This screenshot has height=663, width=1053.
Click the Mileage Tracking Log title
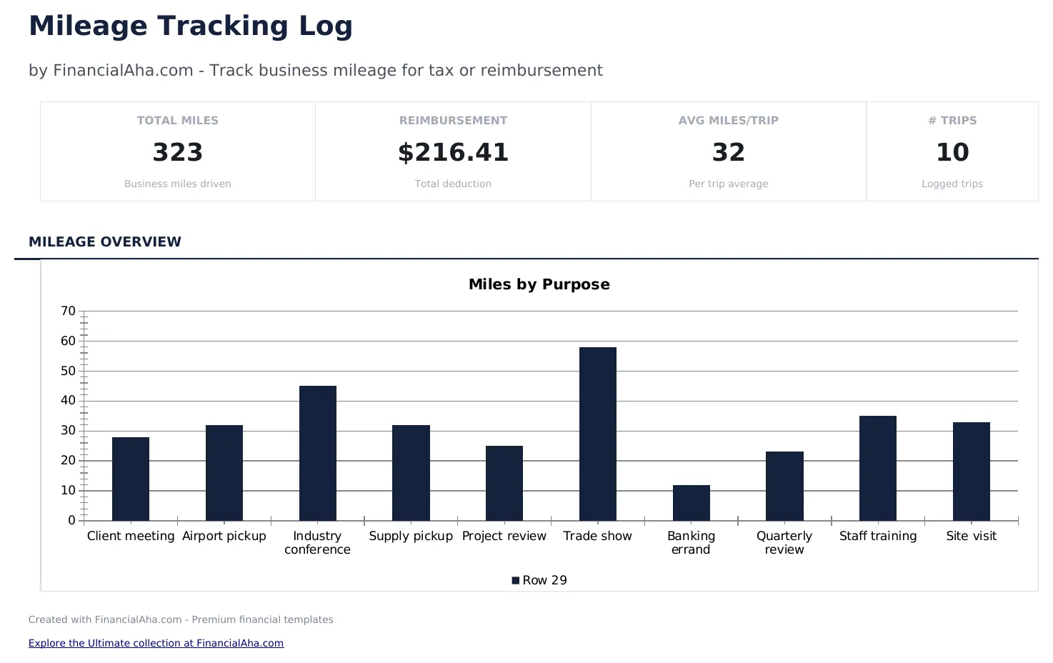[x=190, y=25]
